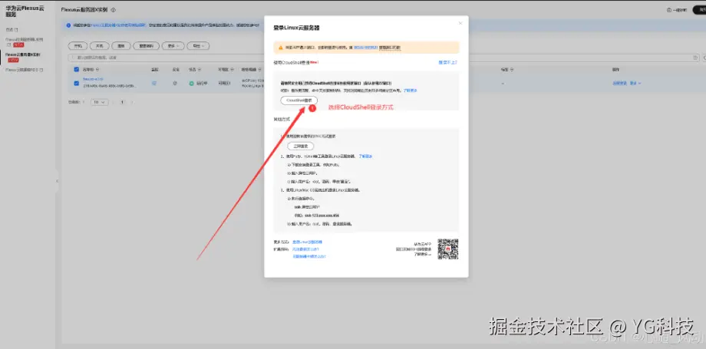Click the CloudShell login button
This screenshot has height=349, width=706.
coord(299,100)
